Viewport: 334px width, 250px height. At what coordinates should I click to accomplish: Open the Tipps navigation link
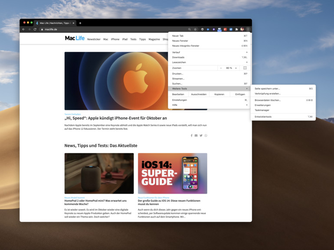142,39
